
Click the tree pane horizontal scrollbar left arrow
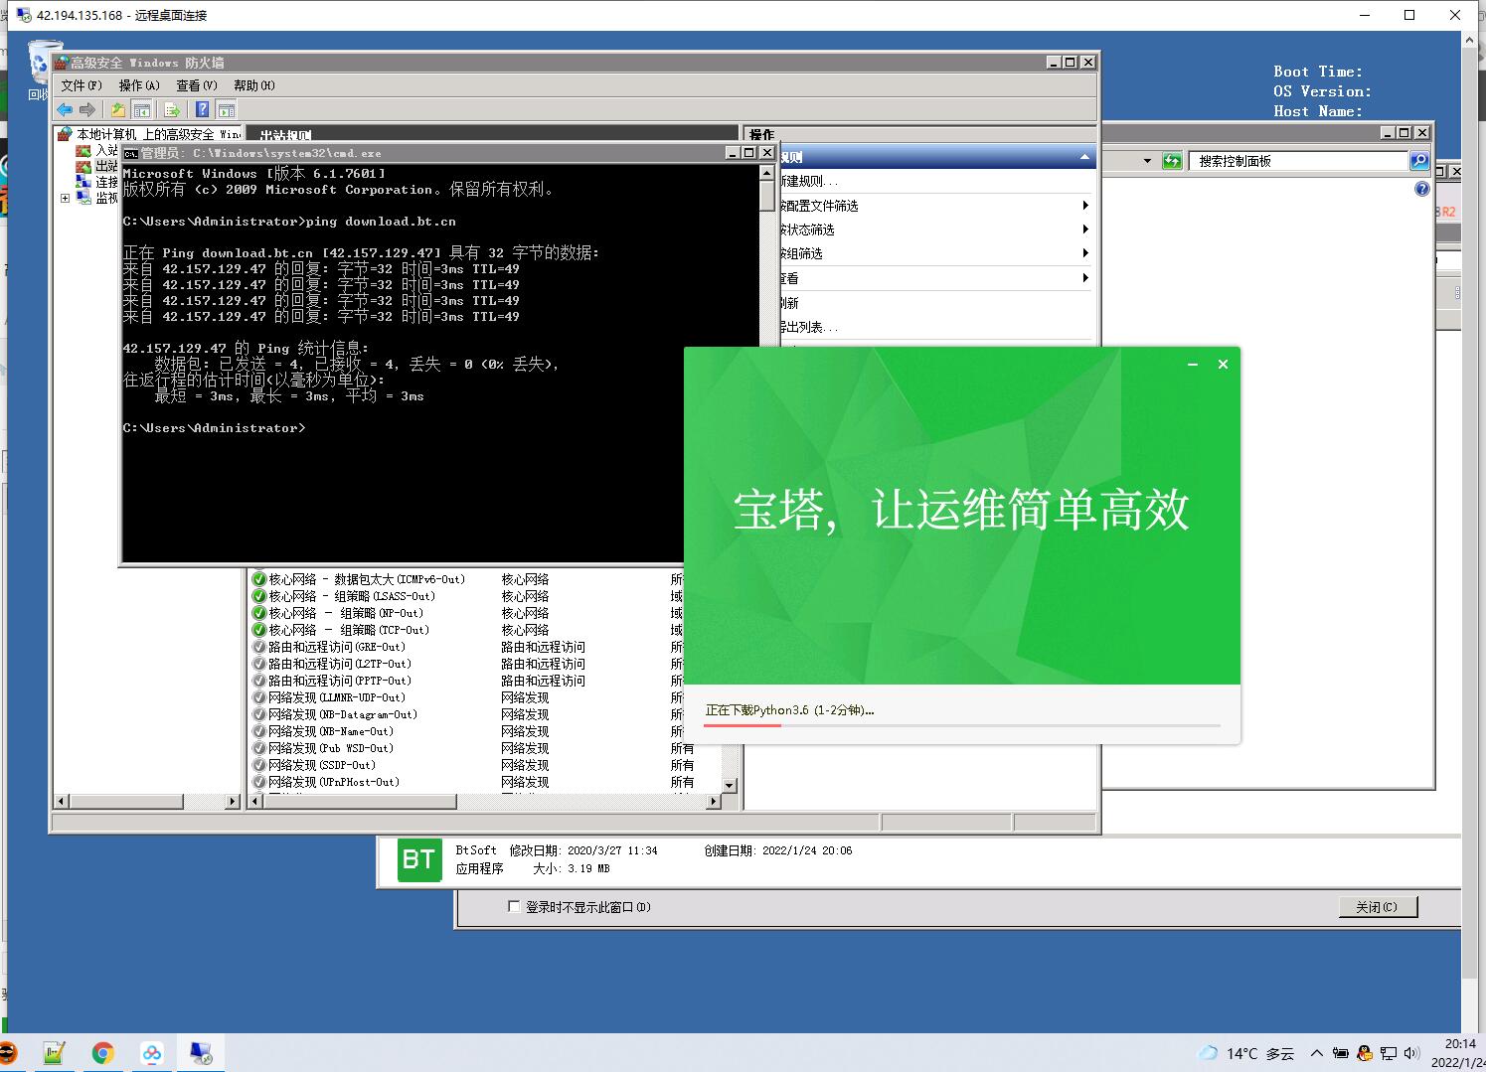pos(62,802)
